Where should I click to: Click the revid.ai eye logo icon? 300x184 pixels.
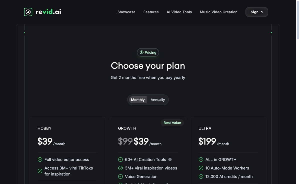pos(27,12)
